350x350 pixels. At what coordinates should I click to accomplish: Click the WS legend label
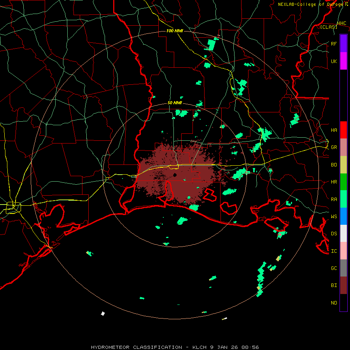point(334,216)
